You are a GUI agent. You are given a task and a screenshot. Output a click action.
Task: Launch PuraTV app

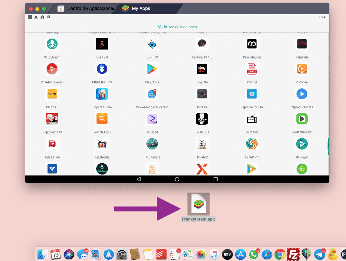202,94
